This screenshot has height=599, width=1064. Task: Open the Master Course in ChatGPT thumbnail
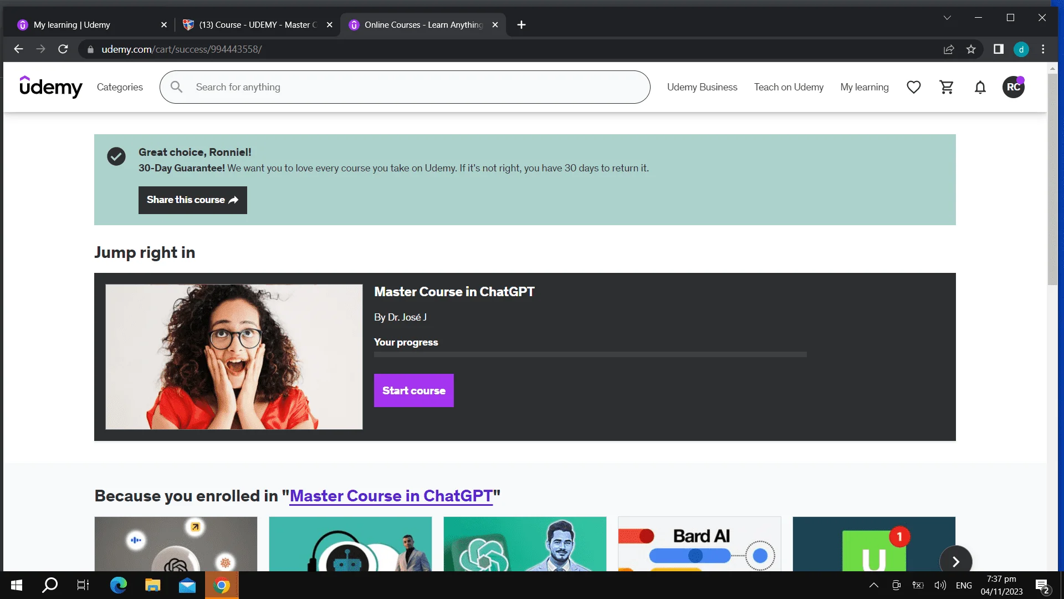click(x=234, y=357)
